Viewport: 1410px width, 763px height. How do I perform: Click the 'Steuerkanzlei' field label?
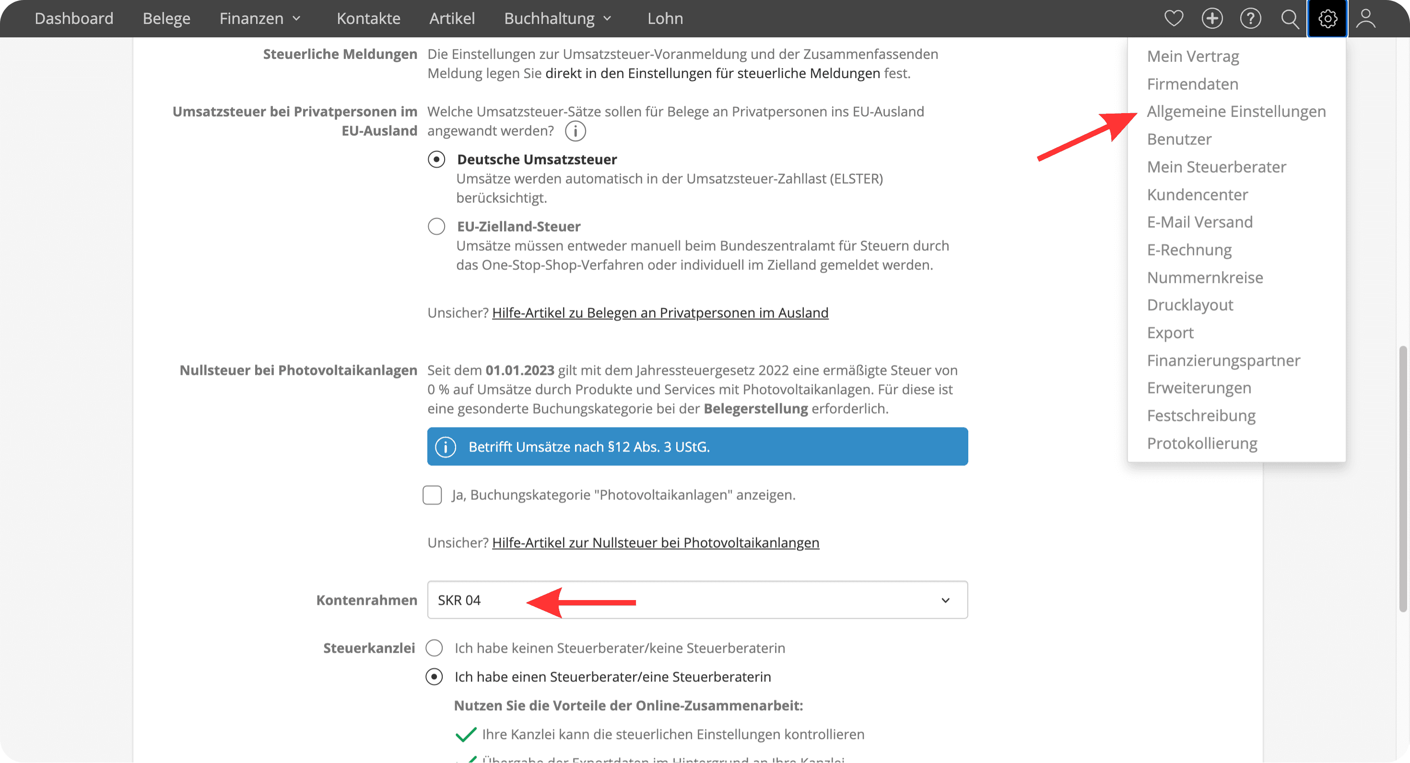pos(369,648)
